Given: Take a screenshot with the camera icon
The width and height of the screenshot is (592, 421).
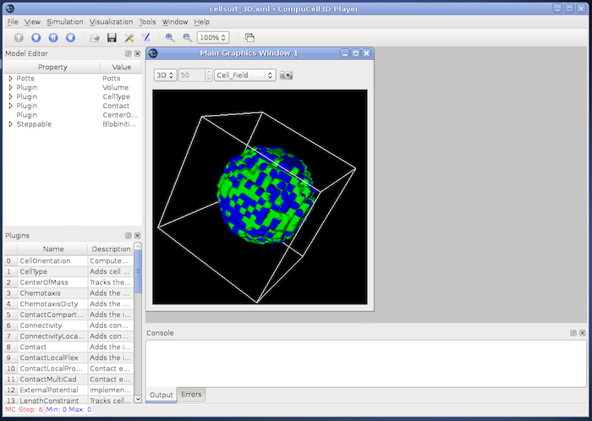Looking at the screenshot, I should (287, 75).
